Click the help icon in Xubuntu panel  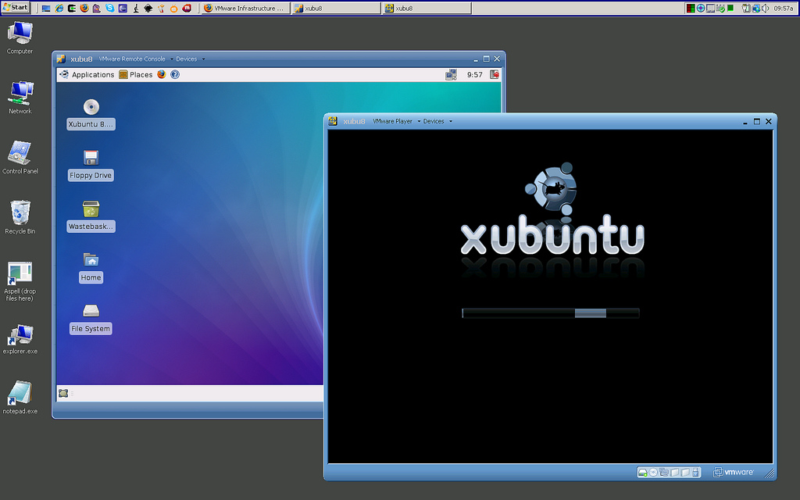tap(175, 74)
